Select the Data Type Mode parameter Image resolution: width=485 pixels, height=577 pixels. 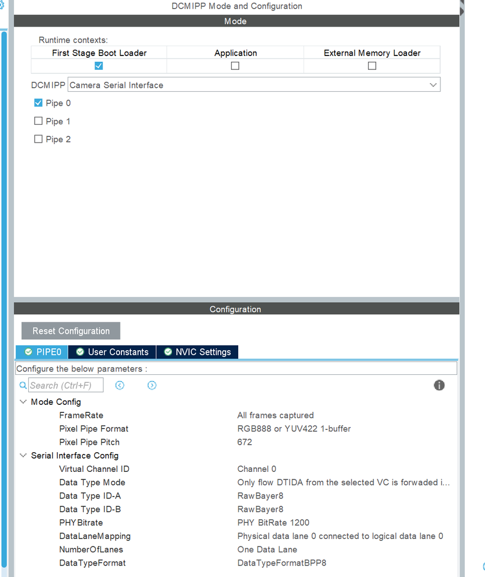coord(92,482)
